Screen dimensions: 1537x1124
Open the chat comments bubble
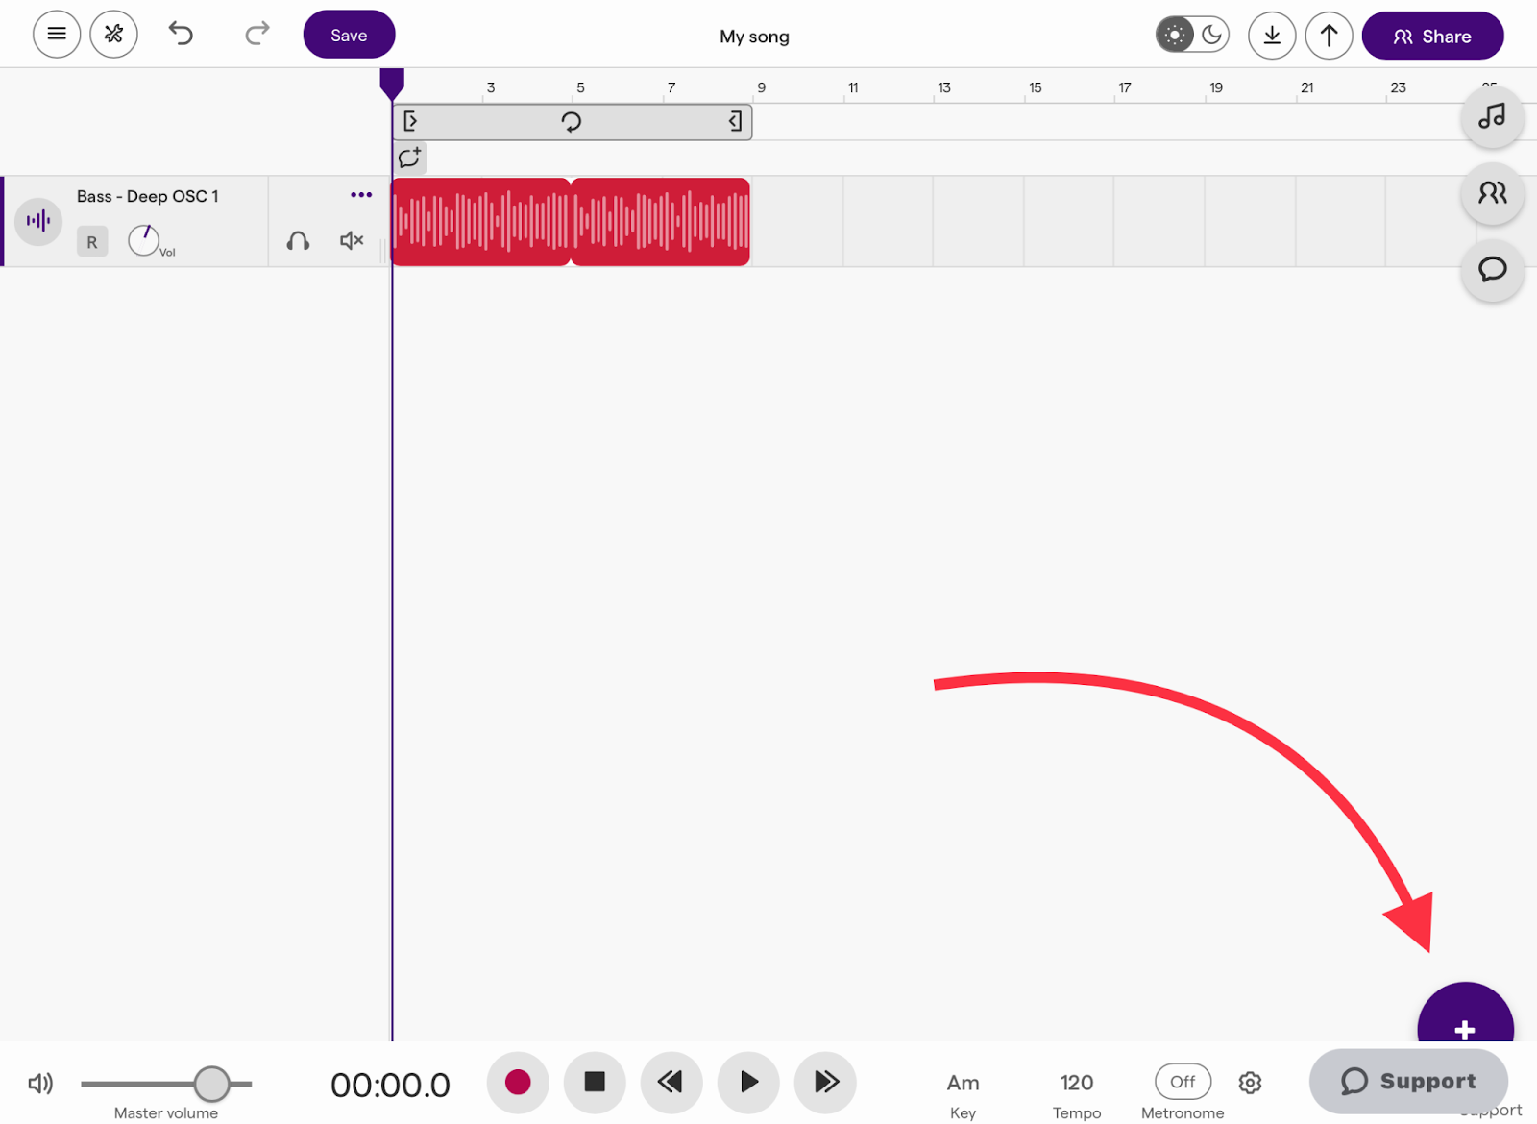1492,270
